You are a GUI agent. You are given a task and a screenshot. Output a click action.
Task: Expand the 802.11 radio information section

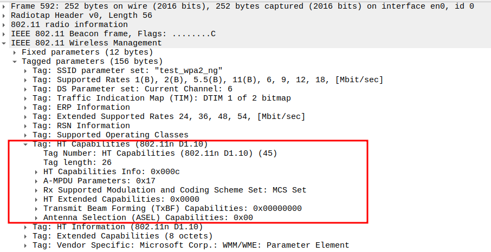click(x=5, y=24)
